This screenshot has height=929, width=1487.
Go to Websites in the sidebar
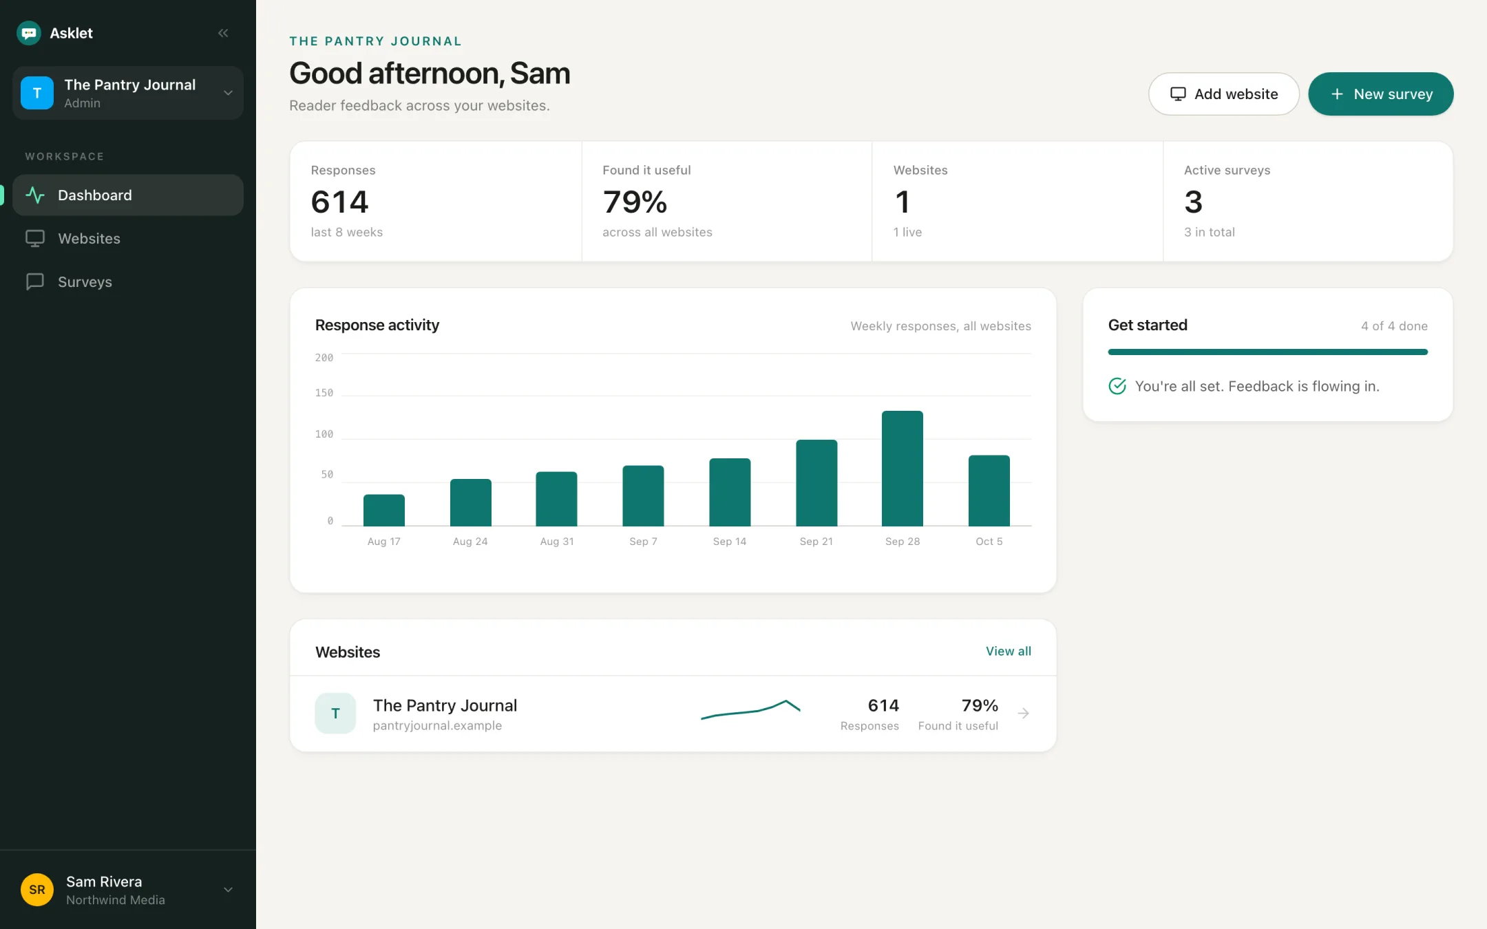128,239
